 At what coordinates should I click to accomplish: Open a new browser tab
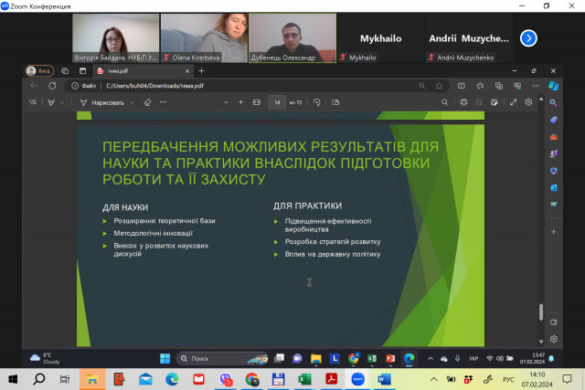pos(201,70)
